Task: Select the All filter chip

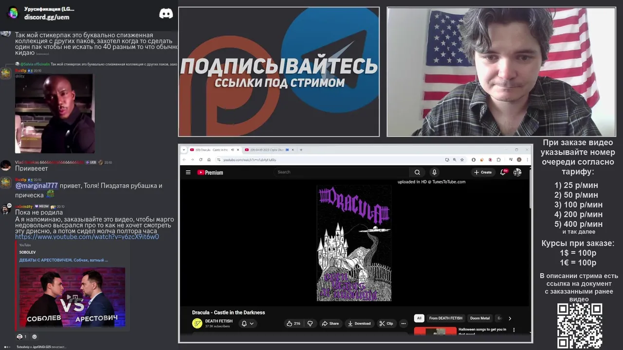Action: [x=419, y=318]
